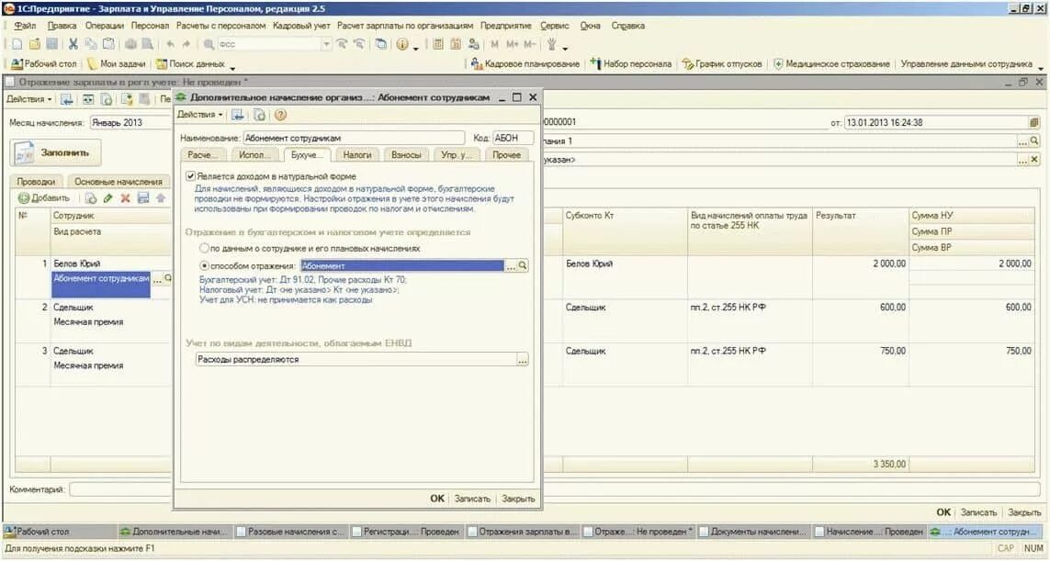
Task: Switch to the Взносы tab
Action: 406,154
